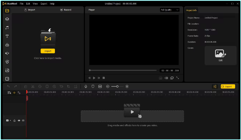
Task: Open the Export menu in menu bar
Action: (x=44, y=4)
